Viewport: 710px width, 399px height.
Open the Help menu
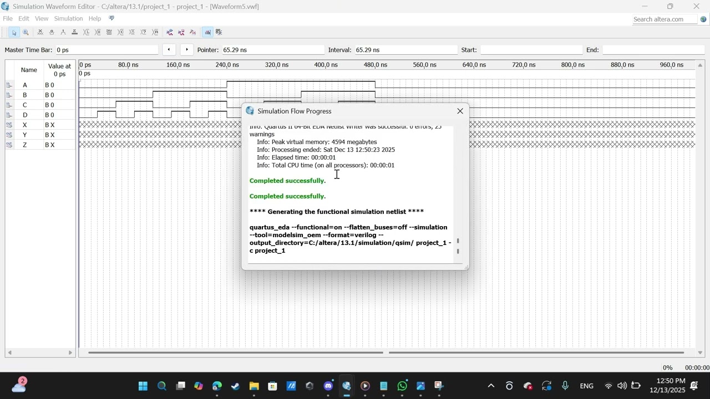tap(95, 18)
